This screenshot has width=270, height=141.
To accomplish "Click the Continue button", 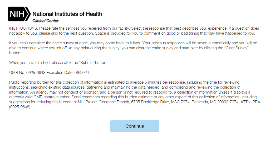I will tap(135, 126).
